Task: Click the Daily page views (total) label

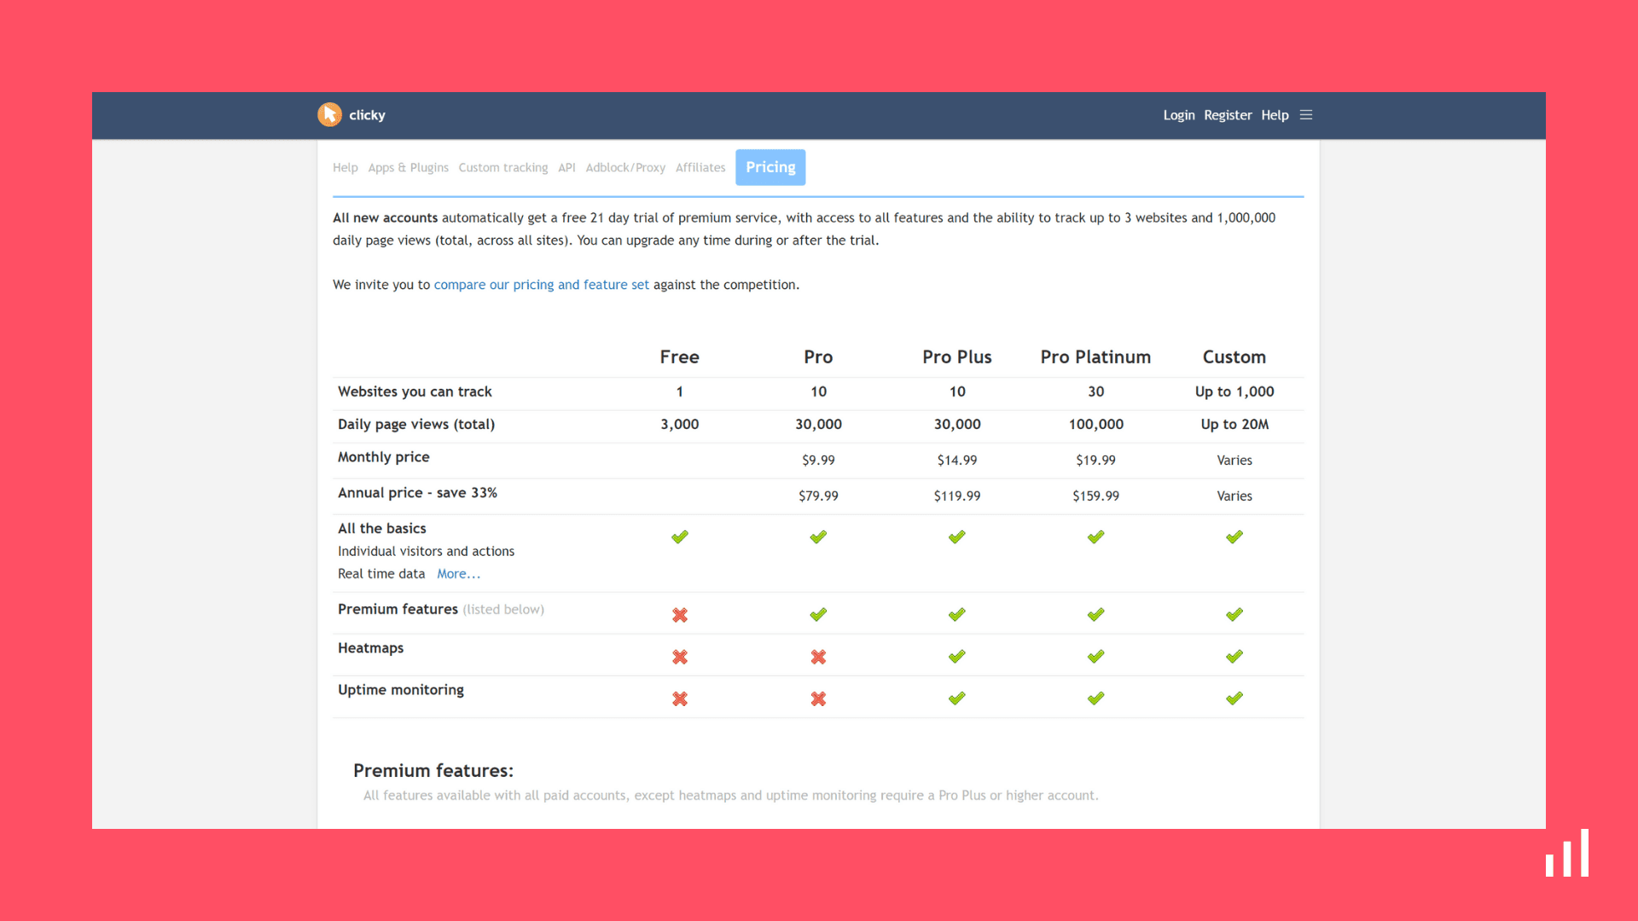Action: click(x=416, y=425)
